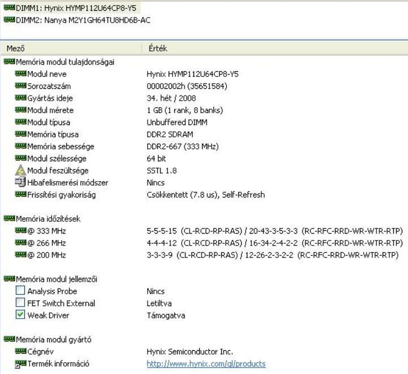Click the 3-3-3-9 timing value

160,255
